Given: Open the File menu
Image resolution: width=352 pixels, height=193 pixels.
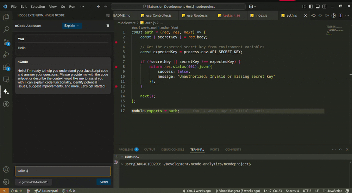Looking at the screenshot, I should click(14, 6).
